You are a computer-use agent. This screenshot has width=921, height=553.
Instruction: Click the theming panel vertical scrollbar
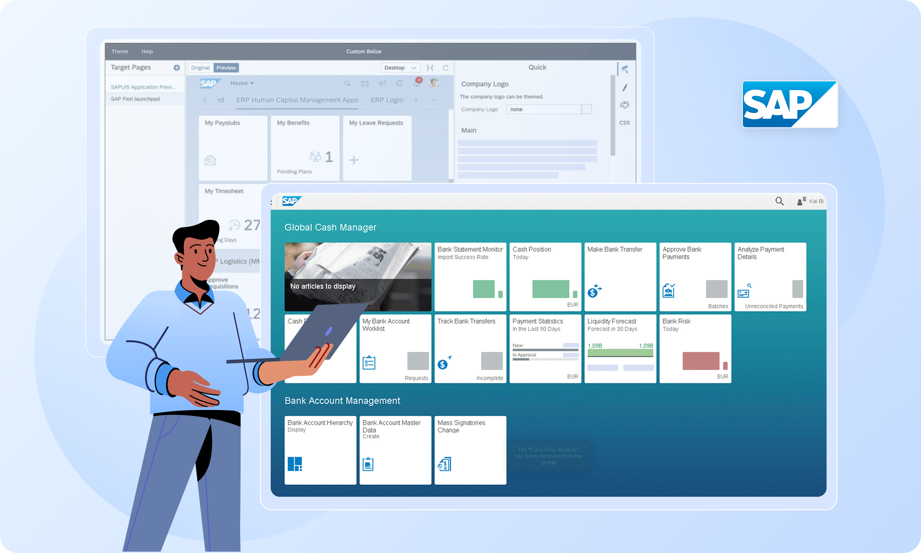point(613,116)
